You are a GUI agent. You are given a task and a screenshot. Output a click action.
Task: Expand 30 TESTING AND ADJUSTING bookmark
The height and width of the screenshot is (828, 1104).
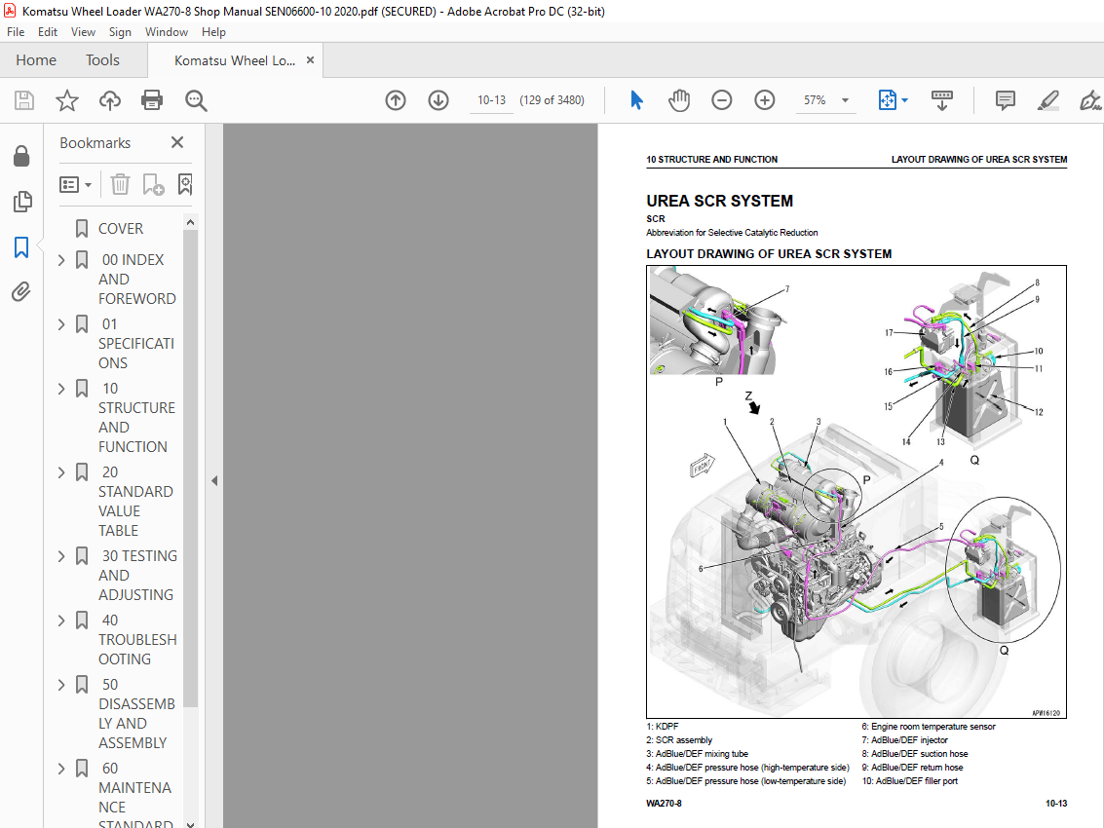tap(61, 556)
